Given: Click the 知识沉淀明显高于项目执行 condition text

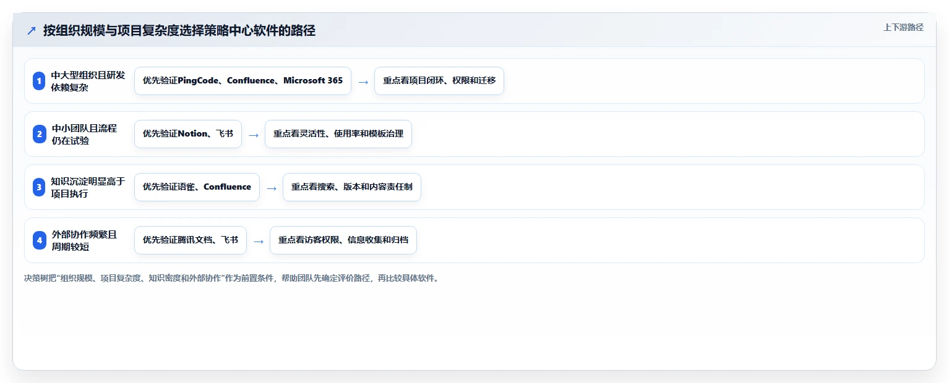Looking at the screenshot, I should click(x=88, y=187).
